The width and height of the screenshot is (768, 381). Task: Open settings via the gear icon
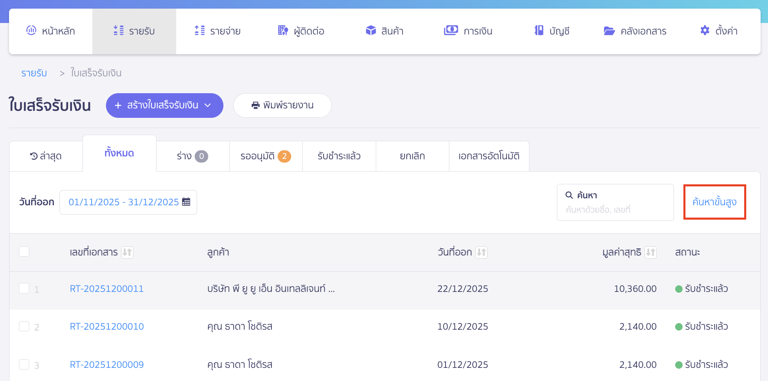pyautogui.click(x=705, y=30)
